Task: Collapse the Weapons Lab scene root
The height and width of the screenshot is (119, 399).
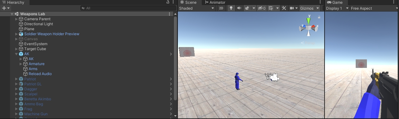Action: pyautogui.click(x=12, y=14)
